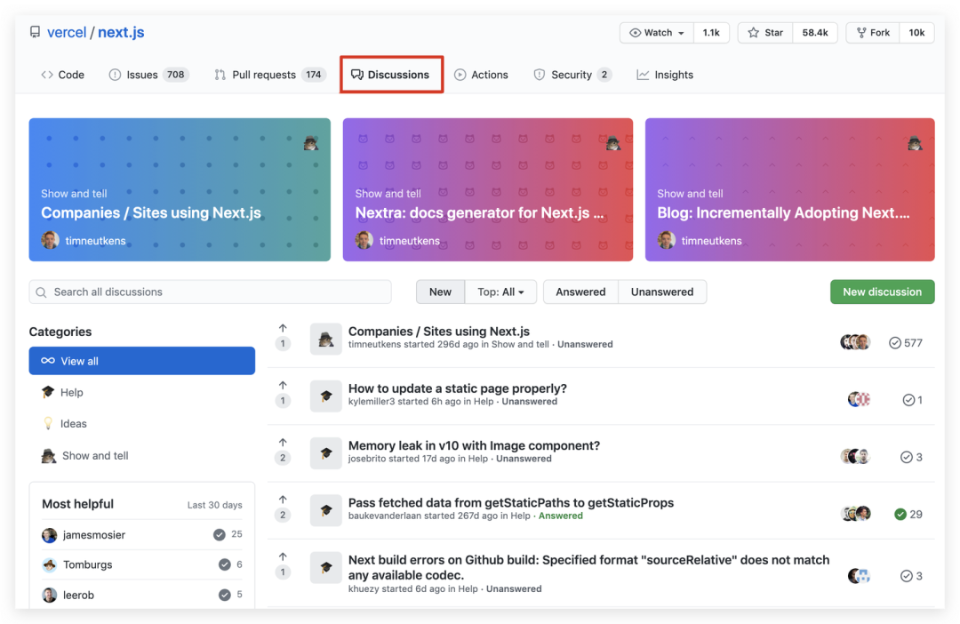Image resolution: width=960 pixels, height=624 pixels.
Task: Click graduation cap icon beside 'Pass fetched data' discussion
Action: 326,510
